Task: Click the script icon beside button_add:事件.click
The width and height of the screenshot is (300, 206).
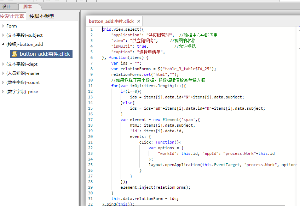Action: [15, 54]
